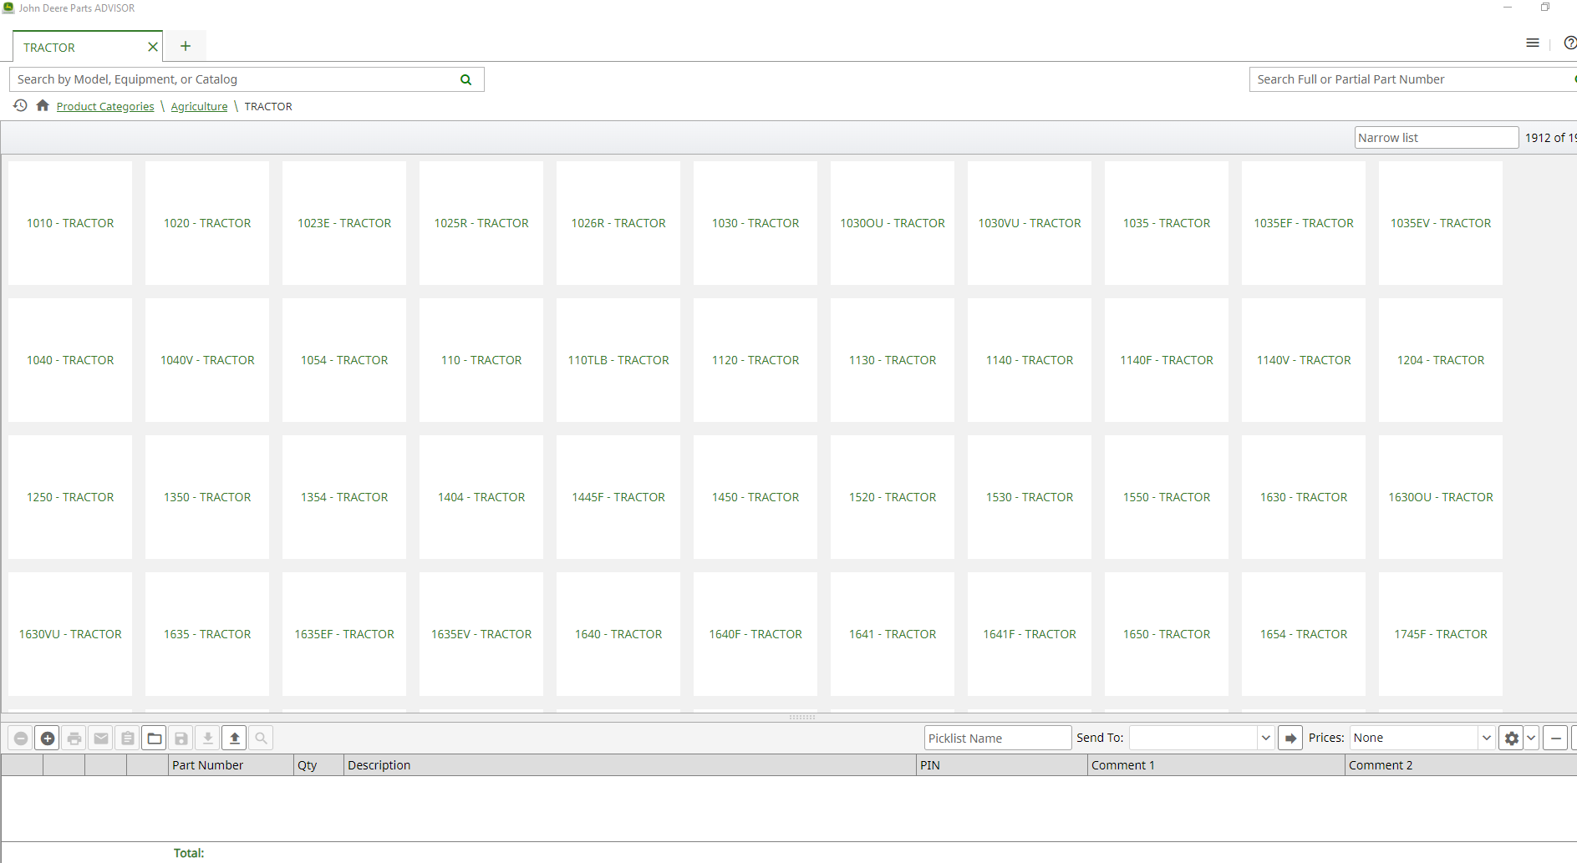Open the 1030OU - TRACTOR tile
This screenshot has width=1577, height=863.
[893, 223]
